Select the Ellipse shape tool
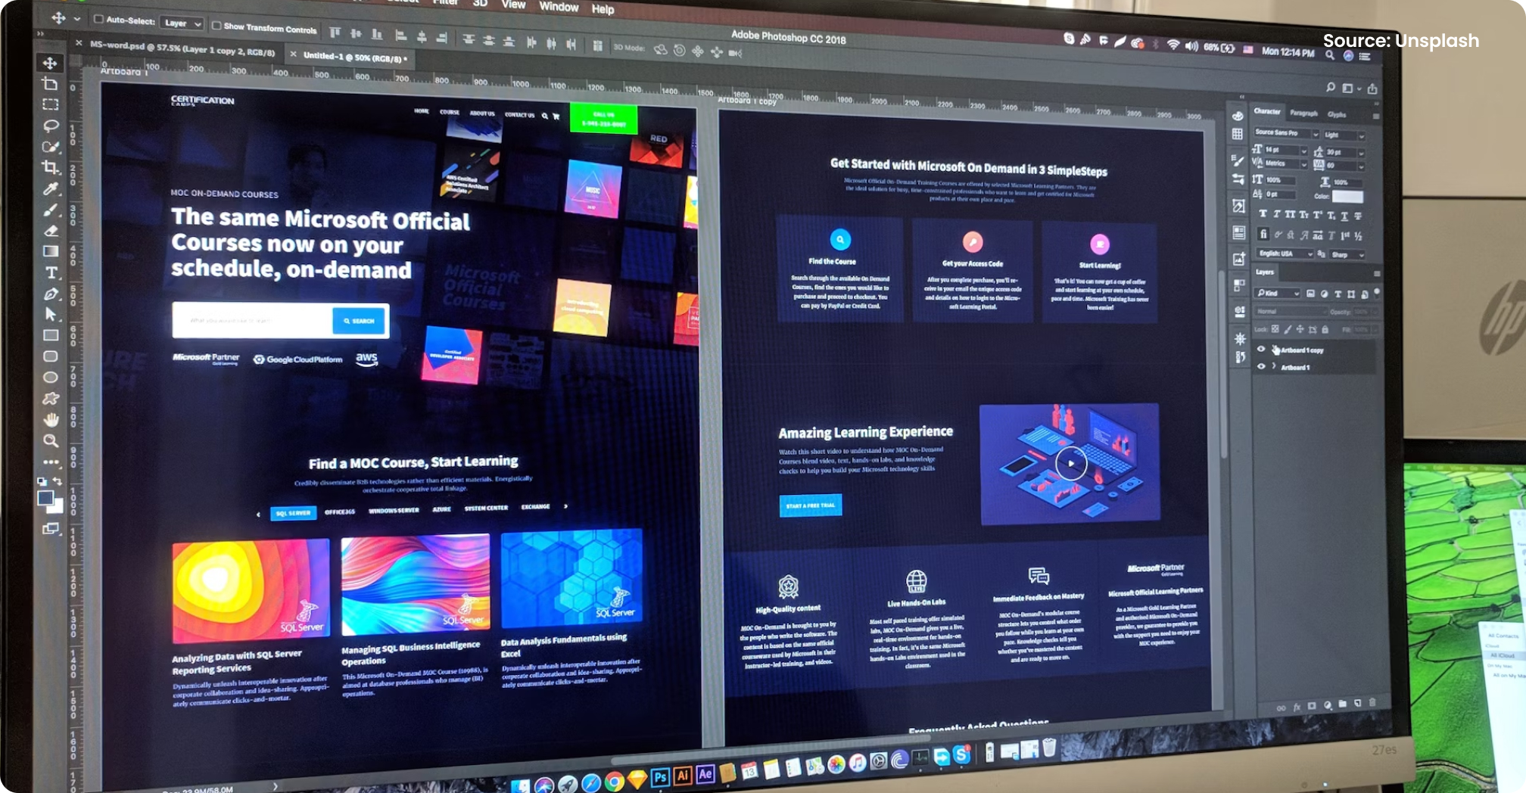Image resolution: width=1526 pixels, height=793 pixels. 51,378
